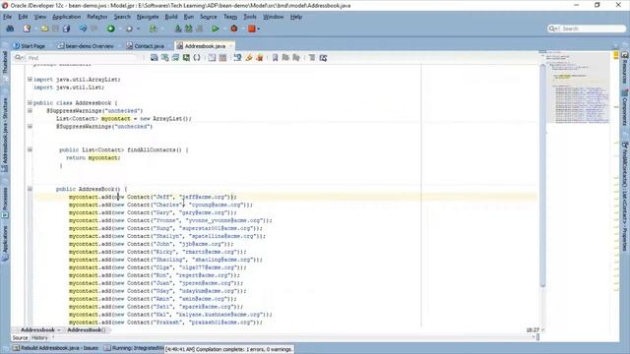The height and width of the screenshot is (354, 630).
Task: Open the Source menu
Action: 208,17
